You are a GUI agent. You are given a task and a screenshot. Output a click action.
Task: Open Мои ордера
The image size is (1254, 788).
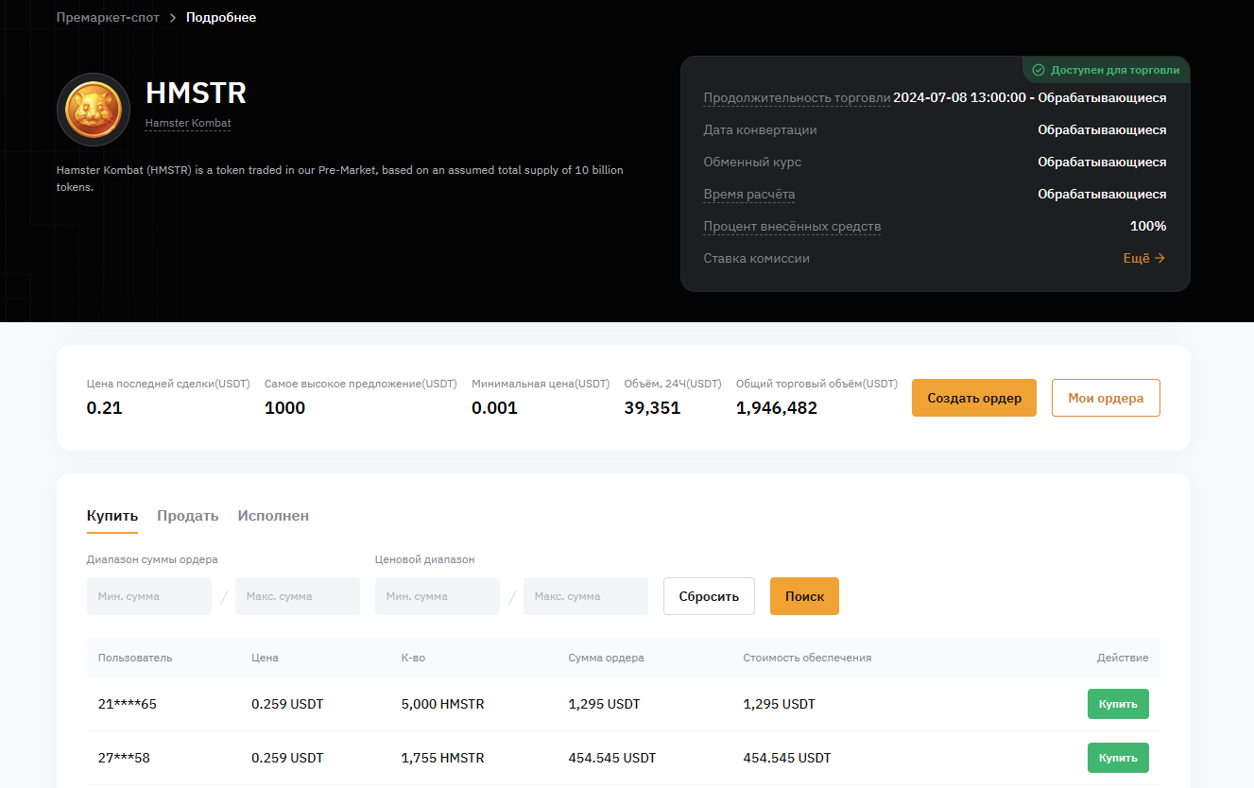pos(1106,398)
